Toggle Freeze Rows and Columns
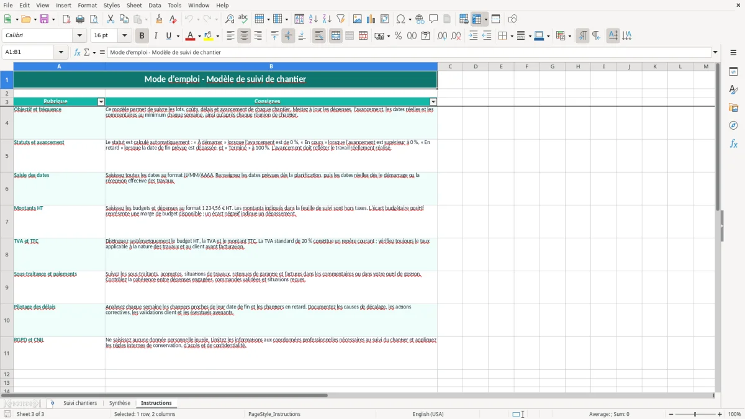745x419 pixels. point(477,19)
